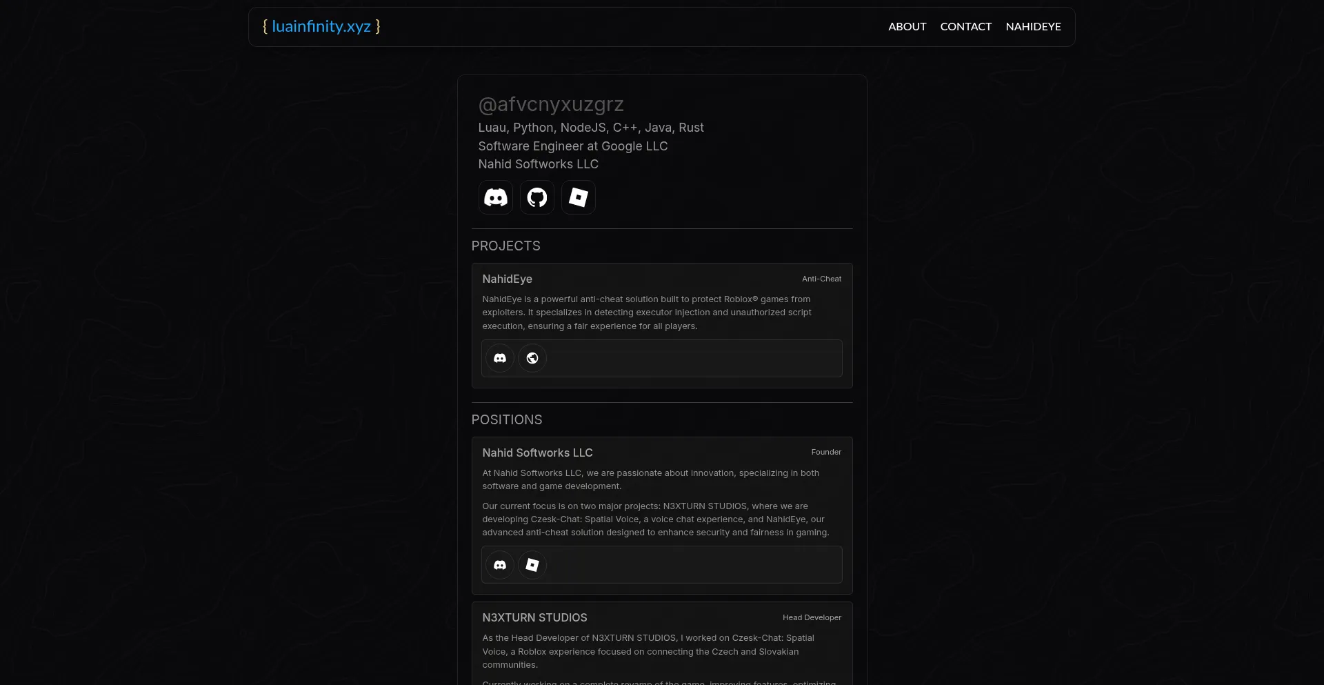Click the Roblox icon under the profile info

pyautogui.click(x=578, y=197)
